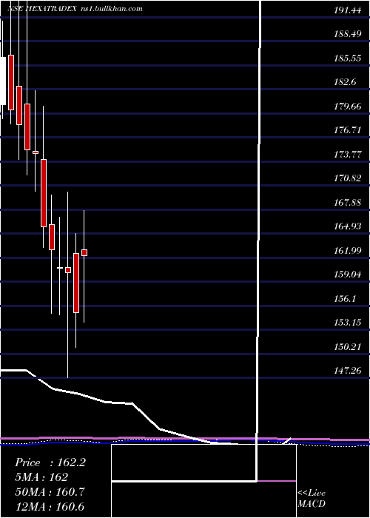The width and height of the screenshot is (370, 518).
Task: Select the 161.99 price axis label
Action: pyautogui.click(x=347, y=251)
